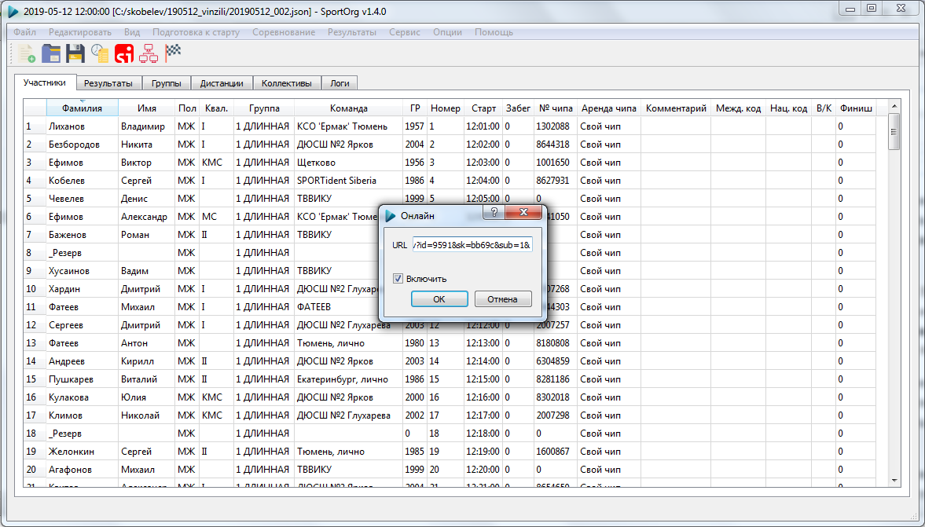Viewport: 925px width, 527px height.
Task: Open the Опции menu
Action: [x=447, y=32]
